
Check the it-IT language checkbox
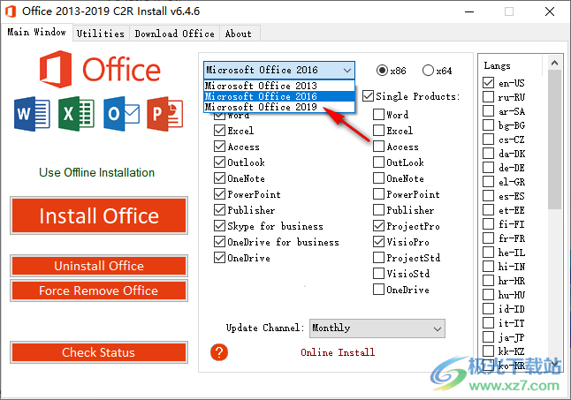[x=488, y=322]
